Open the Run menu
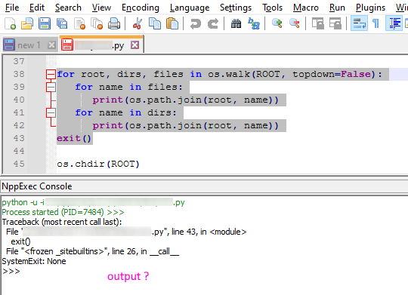 tap(337, 8)
